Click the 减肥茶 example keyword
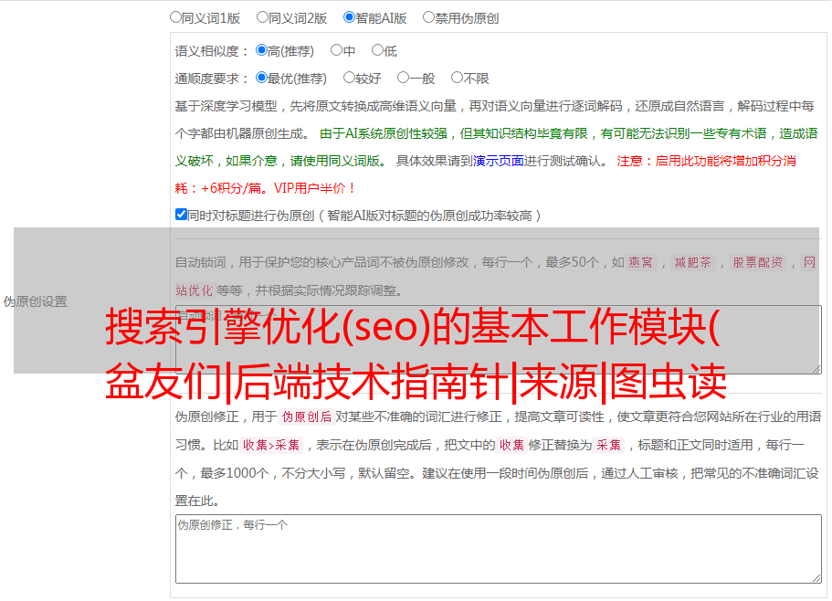 693,262
